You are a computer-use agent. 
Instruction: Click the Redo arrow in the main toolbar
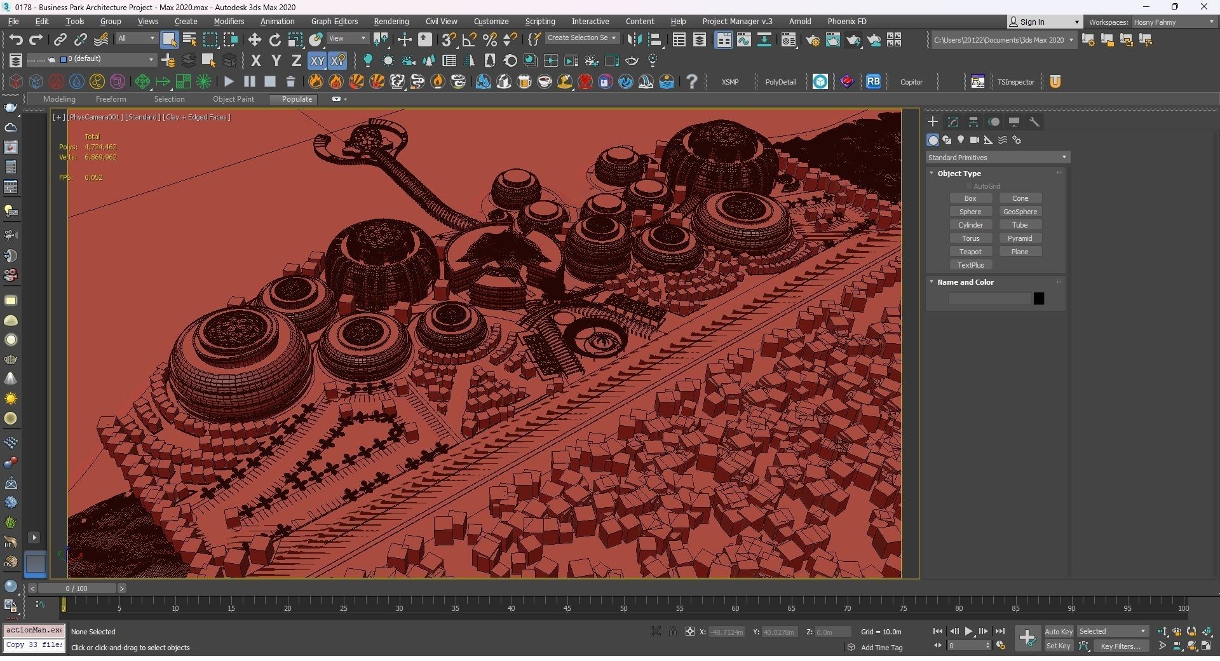(36, 40)
